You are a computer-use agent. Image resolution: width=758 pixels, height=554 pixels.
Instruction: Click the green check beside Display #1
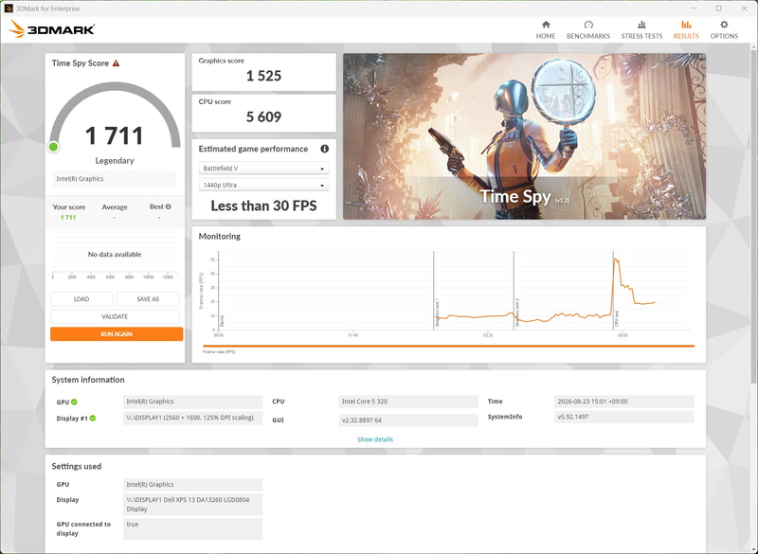pyautogui.click(x=92, y=419)
